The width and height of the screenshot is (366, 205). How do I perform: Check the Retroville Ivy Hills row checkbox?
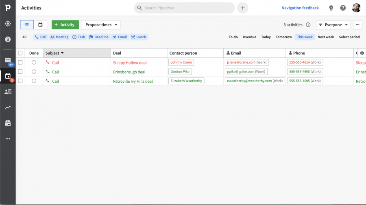point(20,81)
